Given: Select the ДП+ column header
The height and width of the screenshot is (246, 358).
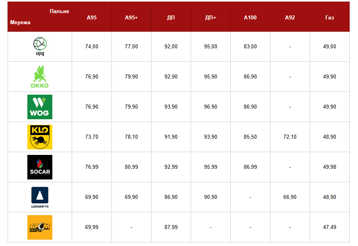Looking at the screenshot, I should tap(211, 18).
